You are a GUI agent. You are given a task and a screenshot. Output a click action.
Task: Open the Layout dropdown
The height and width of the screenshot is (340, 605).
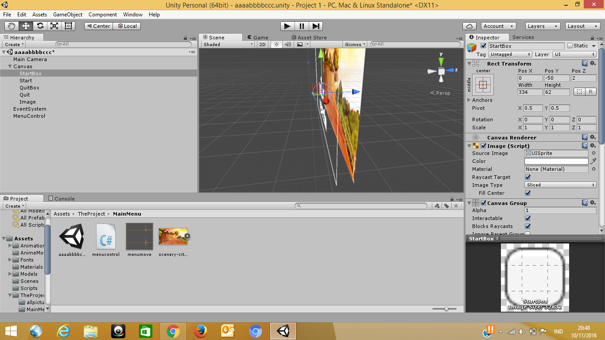click(x=582, y=26)
